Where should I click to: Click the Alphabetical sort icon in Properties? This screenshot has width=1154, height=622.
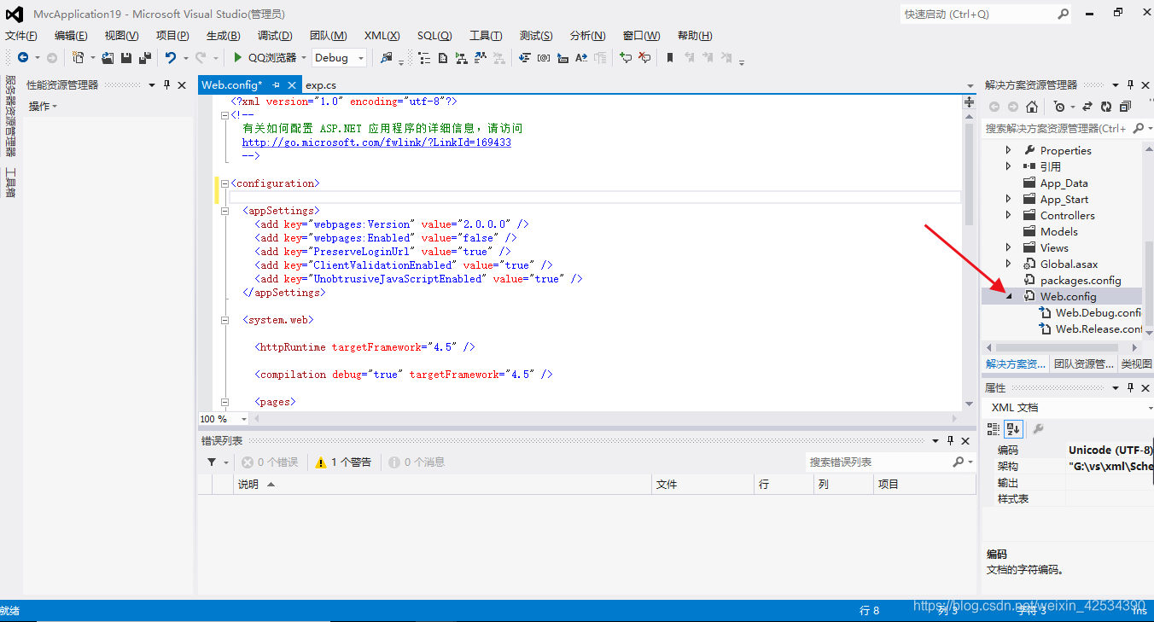tap(1013, 428)
